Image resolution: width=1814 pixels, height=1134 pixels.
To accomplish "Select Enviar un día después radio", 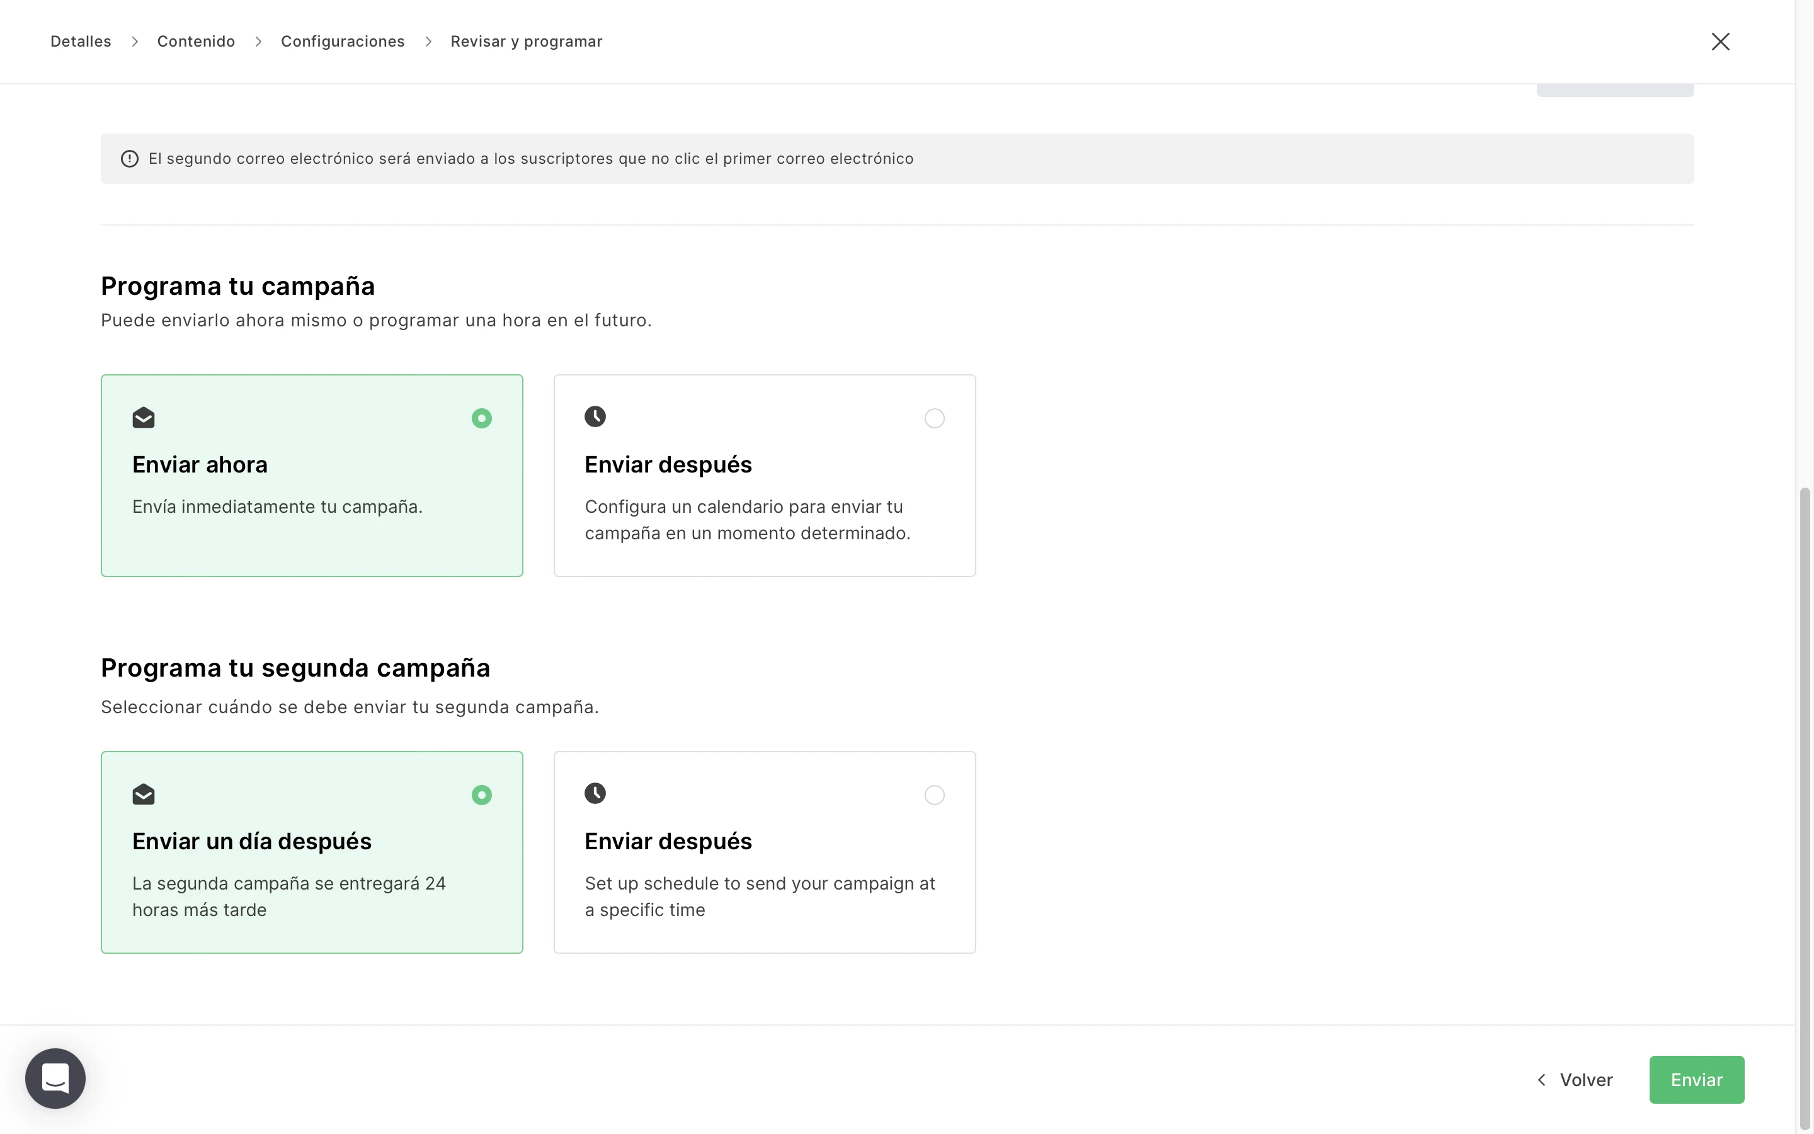I will [482, 795].
